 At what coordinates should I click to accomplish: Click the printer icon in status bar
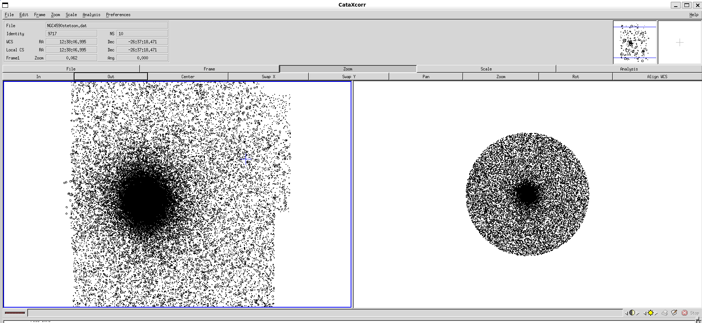(665, 313)
